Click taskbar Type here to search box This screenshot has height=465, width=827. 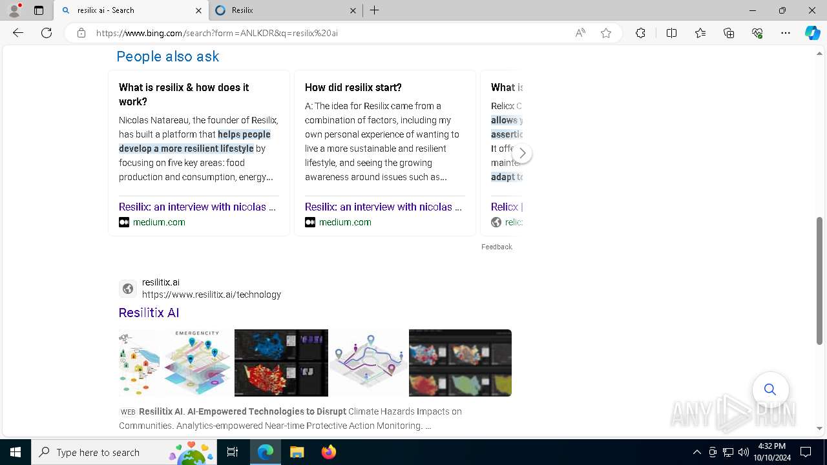(124, 452)
